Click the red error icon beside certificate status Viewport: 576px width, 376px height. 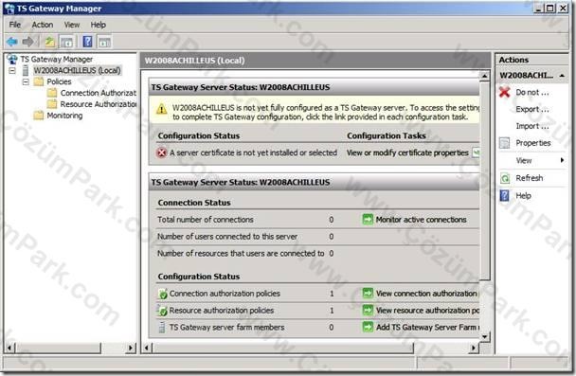pos(162,152)
